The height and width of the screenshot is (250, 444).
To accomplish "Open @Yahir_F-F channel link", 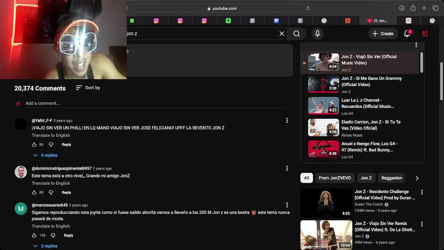I will point(42,120).
